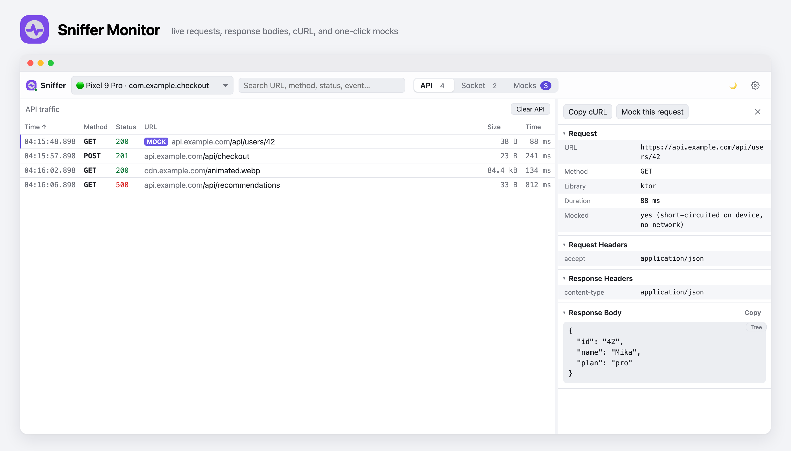Click the yellow minimize window button
The height and width of the screenshot is (451, 791).
41,63
